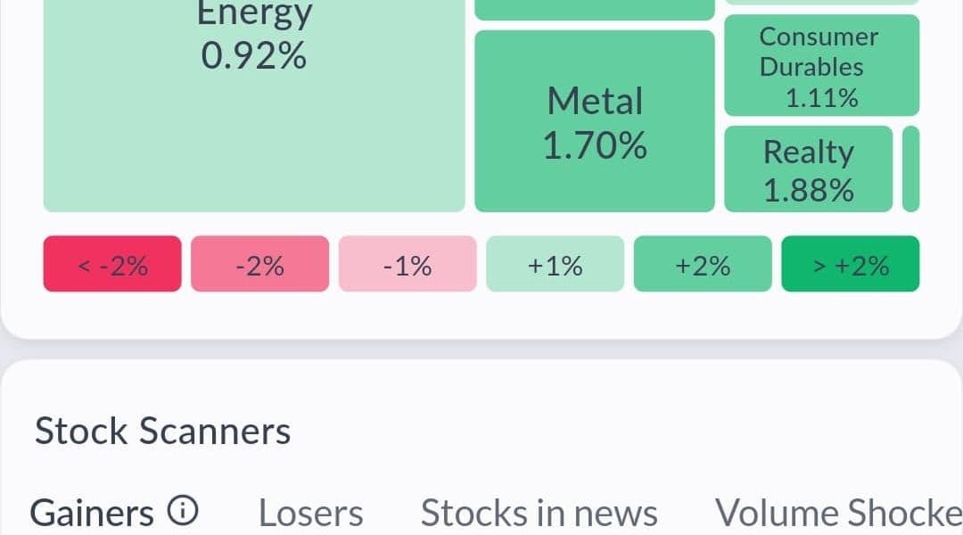Click the dark green '> +2%' legend swatch
The height and width of the screenshot is (535, 963).
850,264
